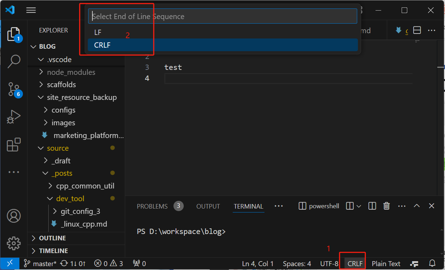Toggle the split editor layout button
Screen dimensions: 445x270
coord(417,30)
